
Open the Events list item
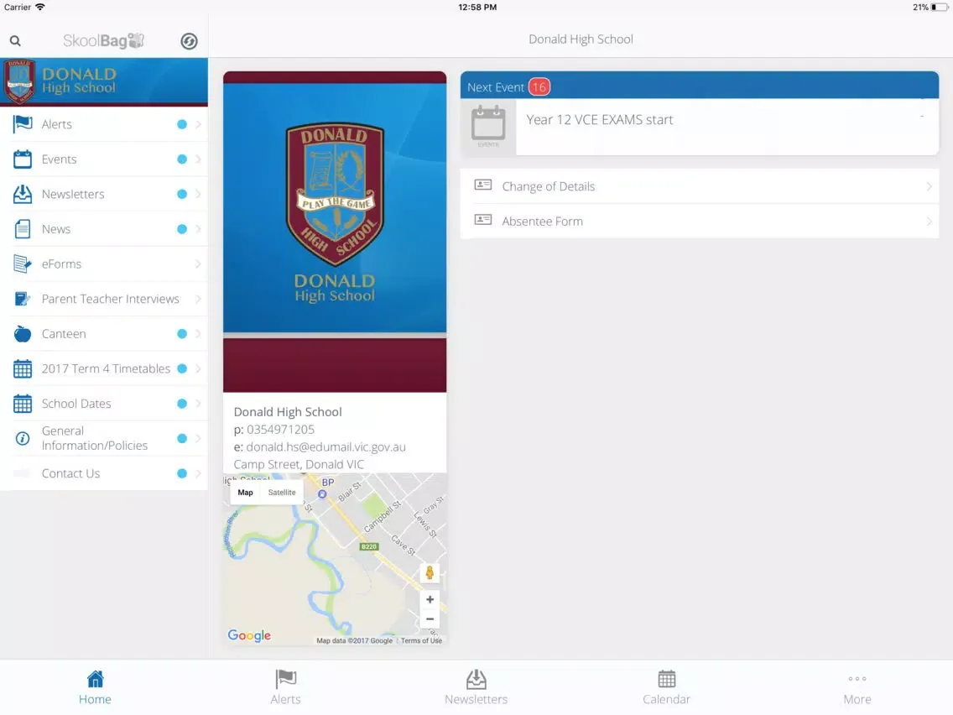[x=104, y=159]
